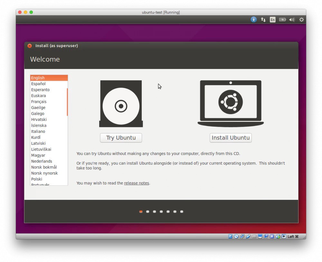Click the VirtualBox network adapters status icon
The width and height of the screenshot is (322, 262).
[242, 236]
